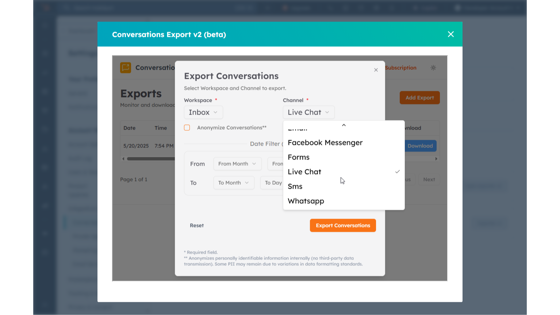
Task: Close the Export Conversations dialog
Action: point(376,70)
